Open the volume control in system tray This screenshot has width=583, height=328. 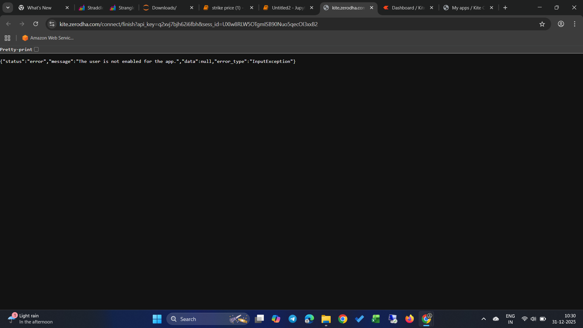click(x=533, y=319)
